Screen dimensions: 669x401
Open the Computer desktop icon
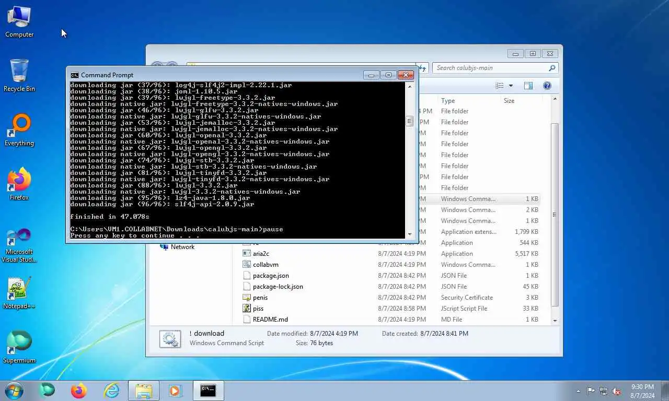point(19,21)
